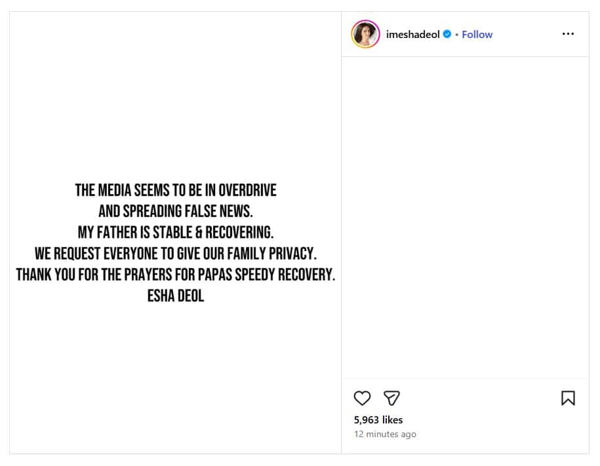Share the post via paper plane icon
Image resolution: width=600 pixels, height=466 pixels.
pyautogui.click(x=391, y=398)
